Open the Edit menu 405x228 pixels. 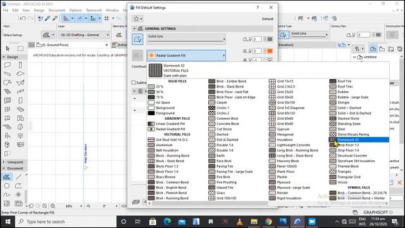(15, 10)
